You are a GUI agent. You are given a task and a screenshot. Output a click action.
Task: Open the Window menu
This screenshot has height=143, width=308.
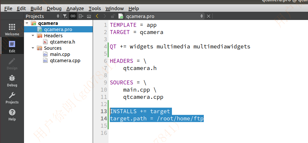[114, 9]
